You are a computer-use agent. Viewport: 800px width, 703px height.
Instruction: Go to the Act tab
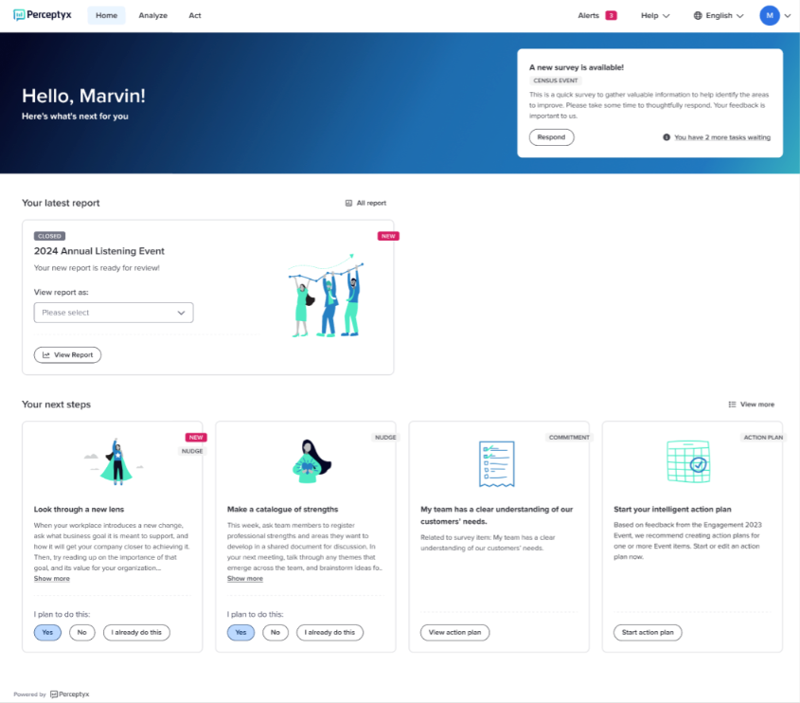click(x=194, y=15)
